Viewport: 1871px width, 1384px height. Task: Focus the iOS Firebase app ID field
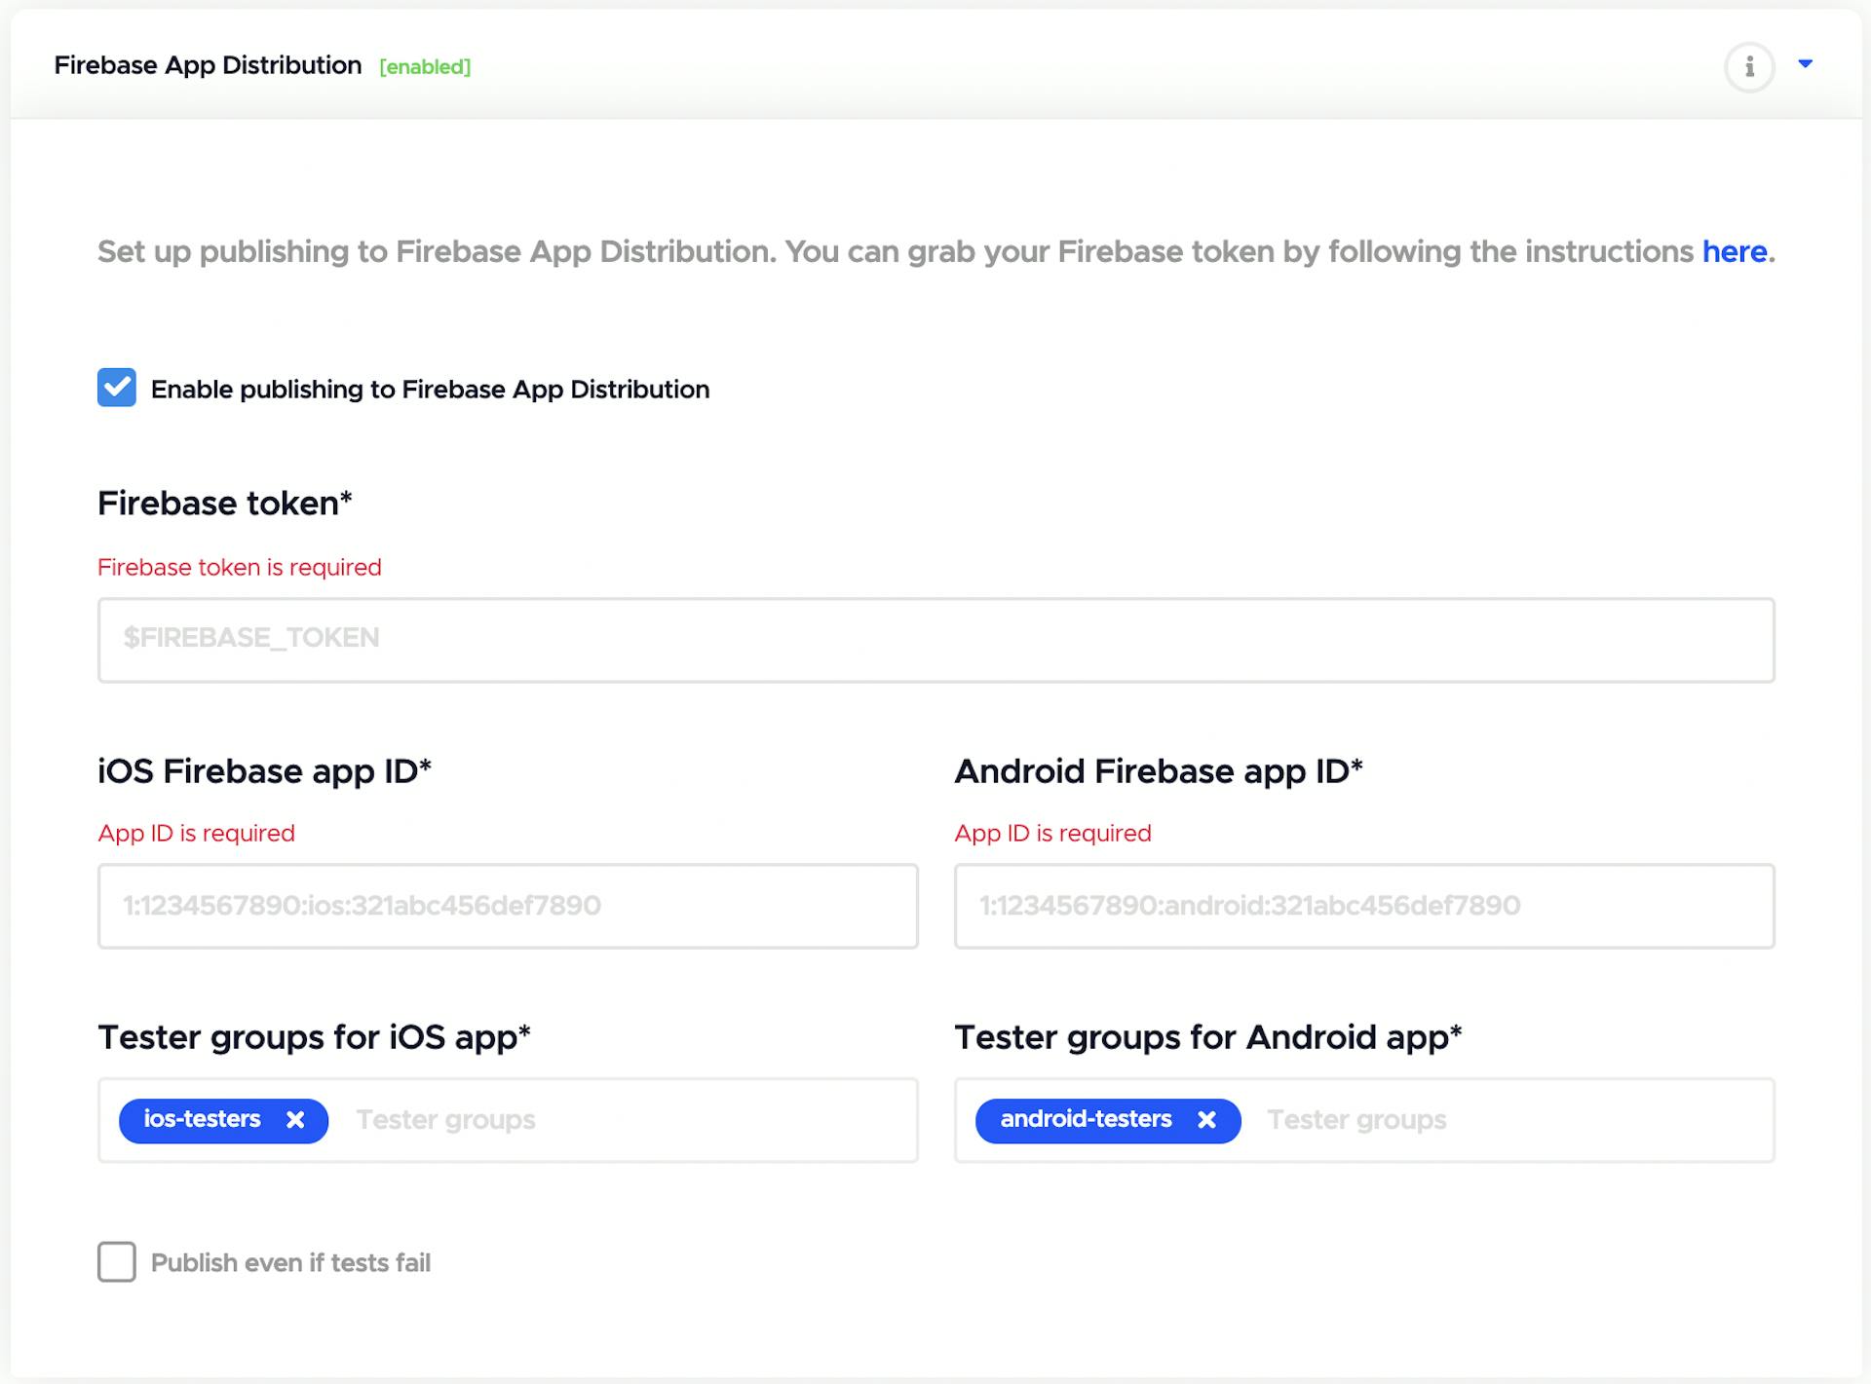point(508,906)
